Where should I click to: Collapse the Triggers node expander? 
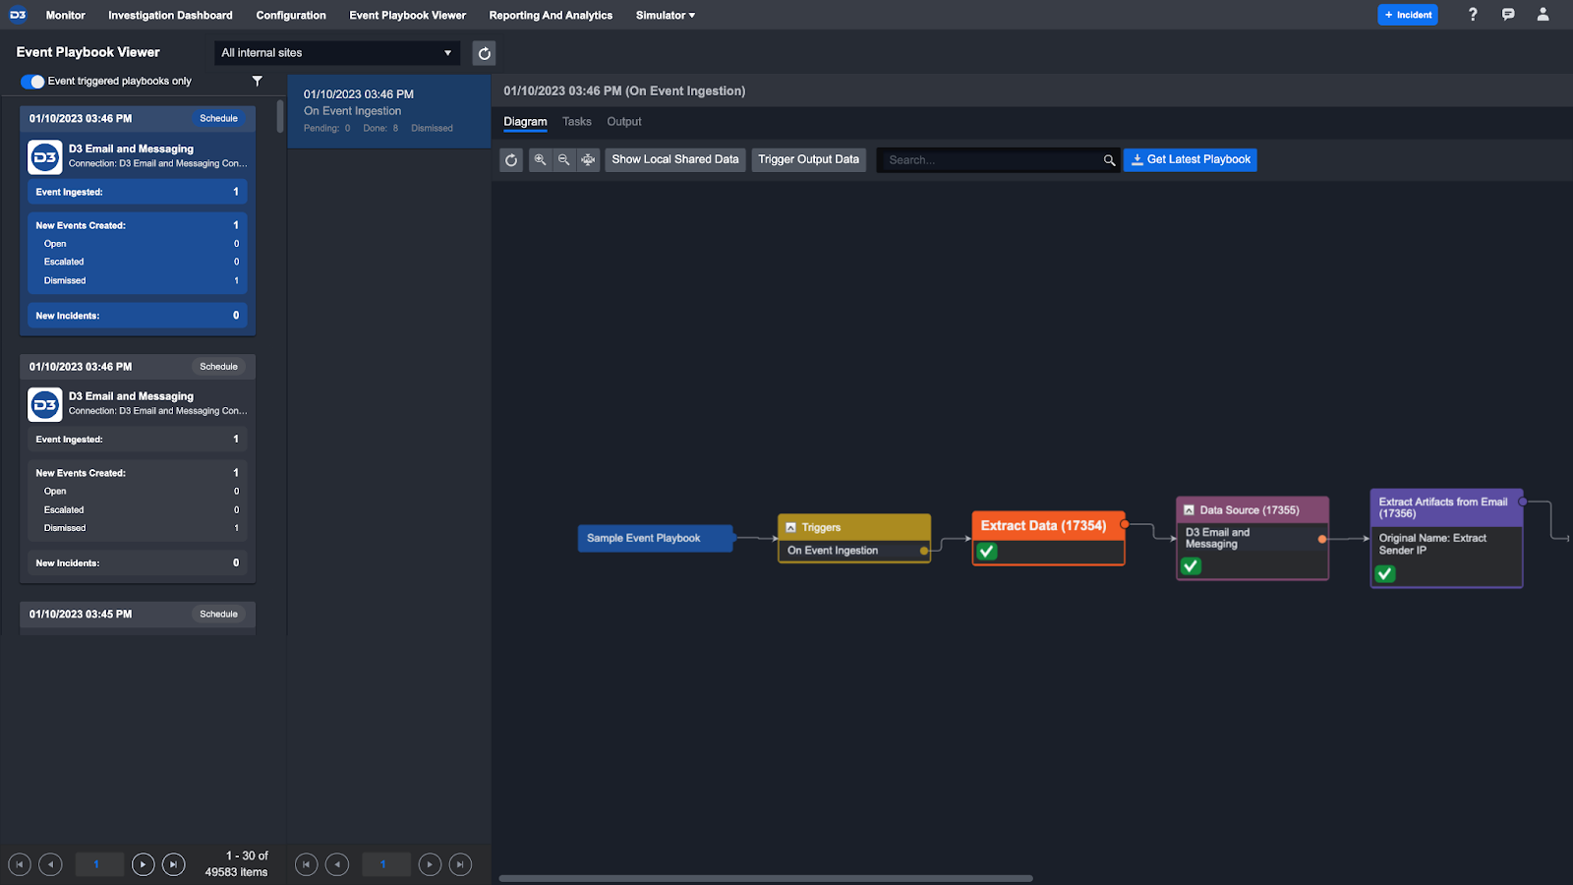tap(790, 528)
